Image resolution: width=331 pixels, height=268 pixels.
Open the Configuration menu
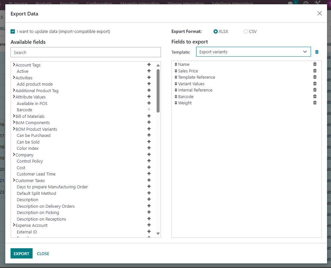99,3
